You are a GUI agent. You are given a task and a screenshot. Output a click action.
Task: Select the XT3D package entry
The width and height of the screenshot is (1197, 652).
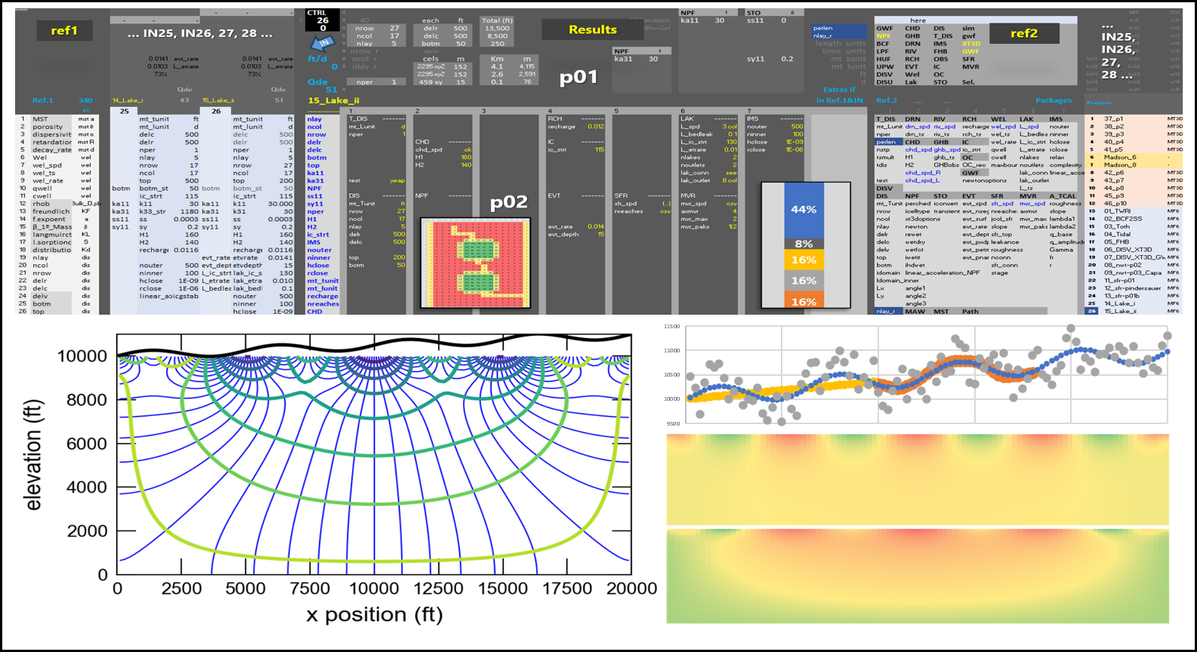[970, 44]
